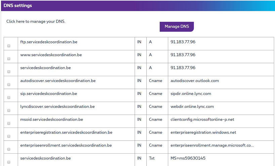Click the Manage DNS button

click(177, 27)
